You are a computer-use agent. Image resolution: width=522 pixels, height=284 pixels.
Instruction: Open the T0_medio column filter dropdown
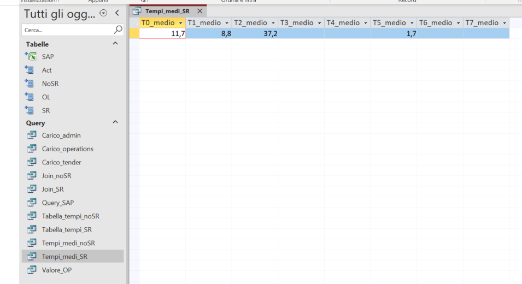click(181, 23)
